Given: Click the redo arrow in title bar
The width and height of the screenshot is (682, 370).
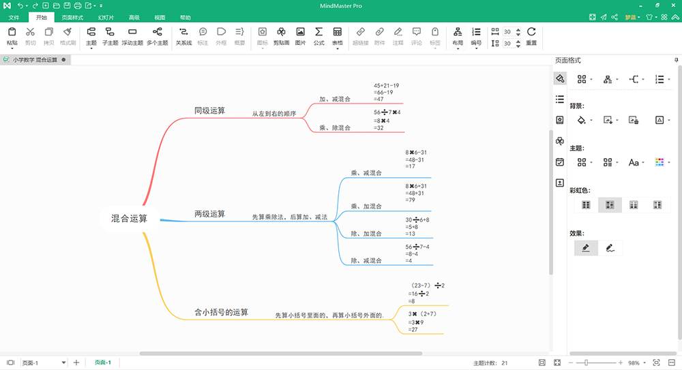Looking at the screenshot, I should [35, 5].
